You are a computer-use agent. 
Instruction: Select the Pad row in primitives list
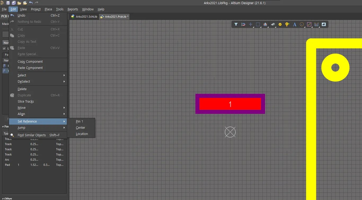click(34, 165)
